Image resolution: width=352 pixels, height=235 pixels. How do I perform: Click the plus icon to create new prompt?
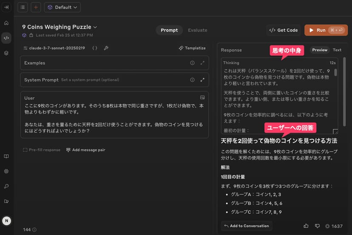(x=36, y=7)
